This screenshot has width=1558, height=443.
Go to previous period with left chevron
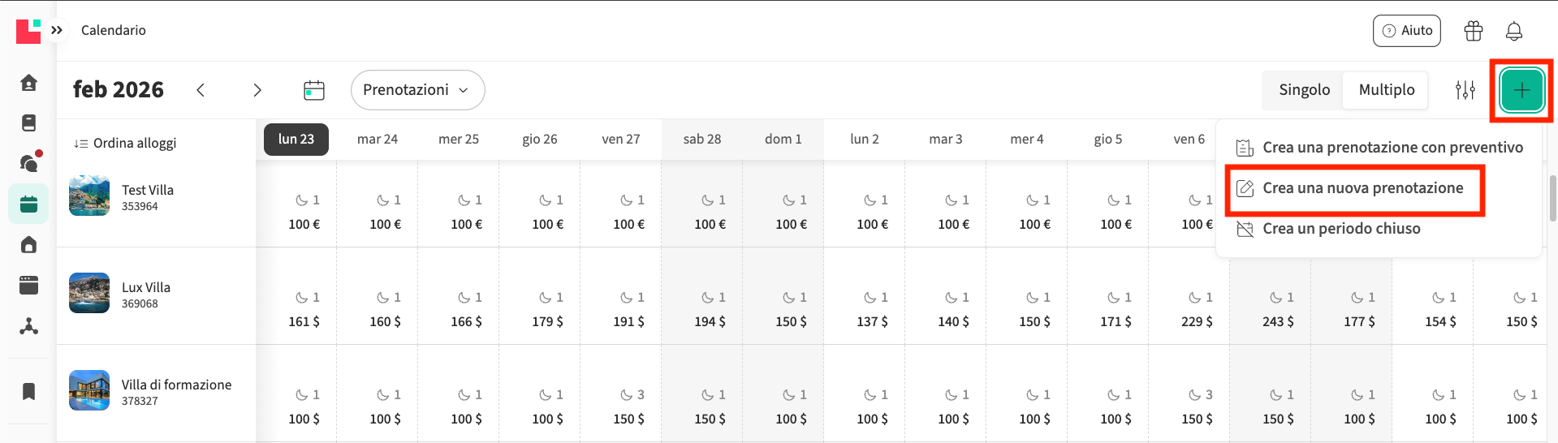[x=201, y=90]
